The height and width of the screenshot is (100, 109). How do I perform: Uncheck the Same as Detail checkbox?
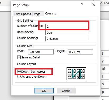coord(19,57)
